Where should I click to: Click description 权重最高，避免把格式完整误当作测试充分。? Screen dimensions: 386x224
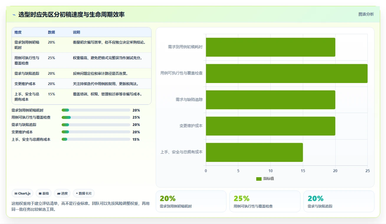coord(108,58)
